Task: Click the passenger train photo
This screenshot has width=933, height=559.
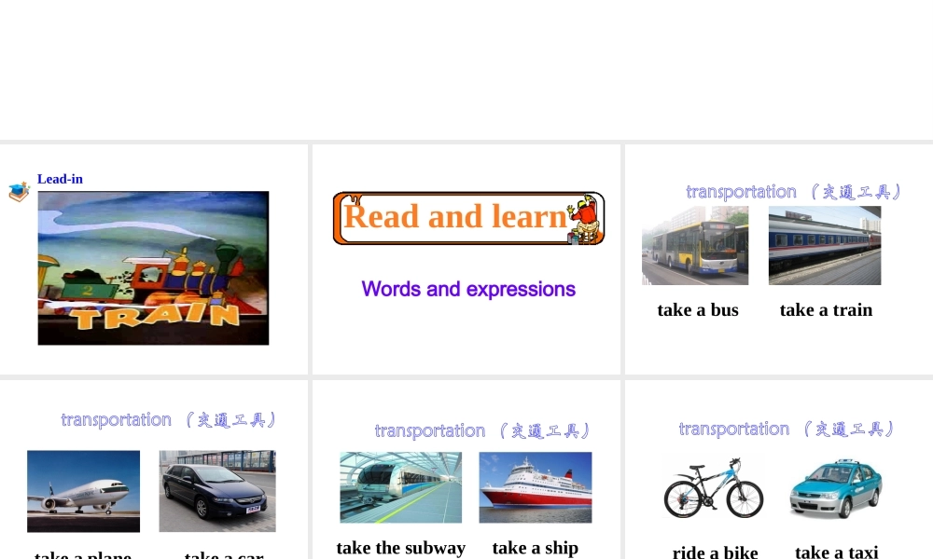Action: coord(825,245)
